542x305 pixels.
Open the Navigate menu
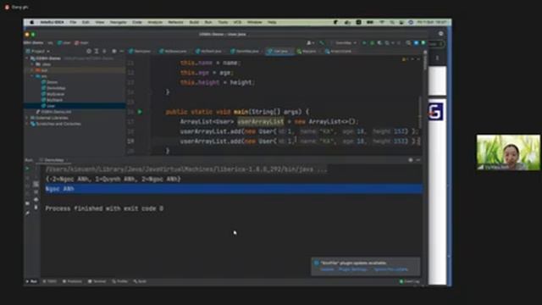tap(119, 22)
